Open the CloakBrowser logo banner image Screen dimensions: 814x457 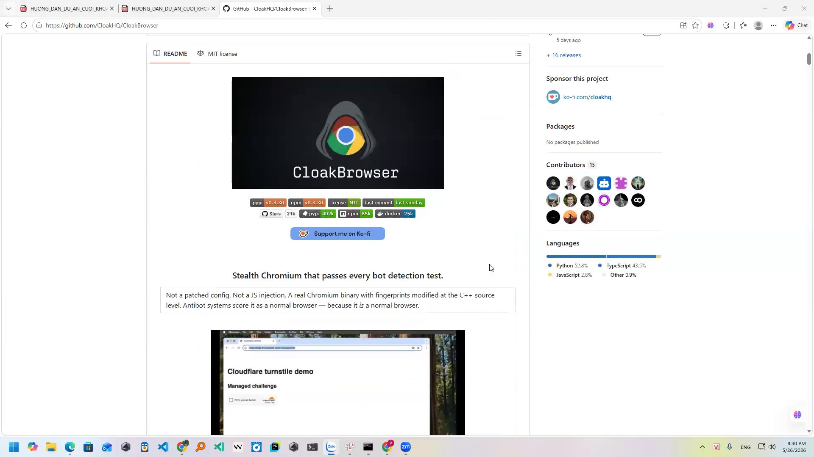(x=337, y=133)
